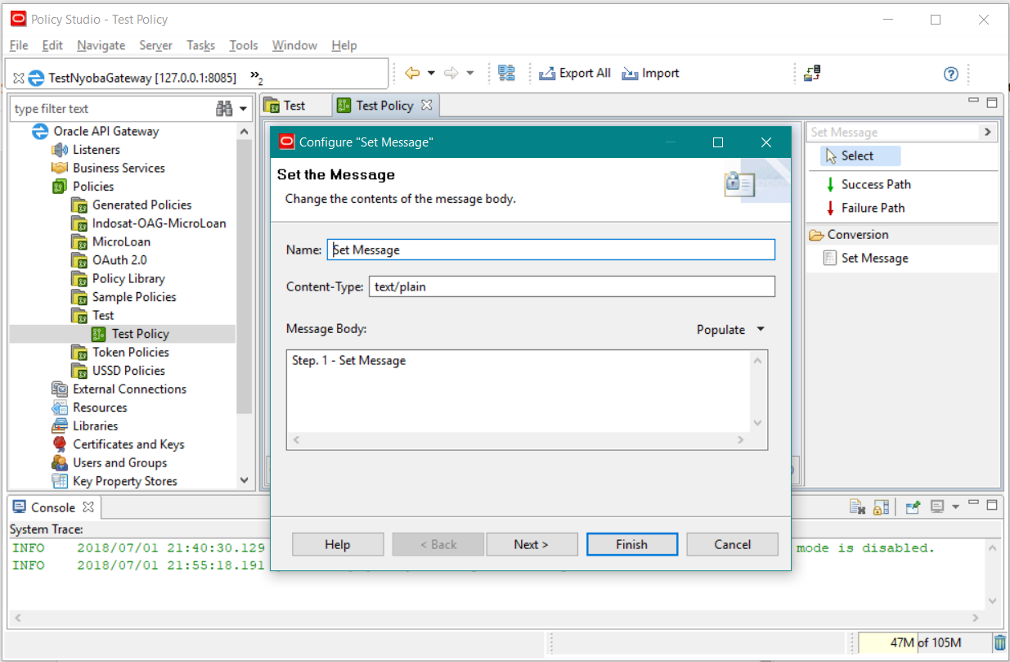Open the Tasks menu
1010x662 pixels.
coord(200,46)
